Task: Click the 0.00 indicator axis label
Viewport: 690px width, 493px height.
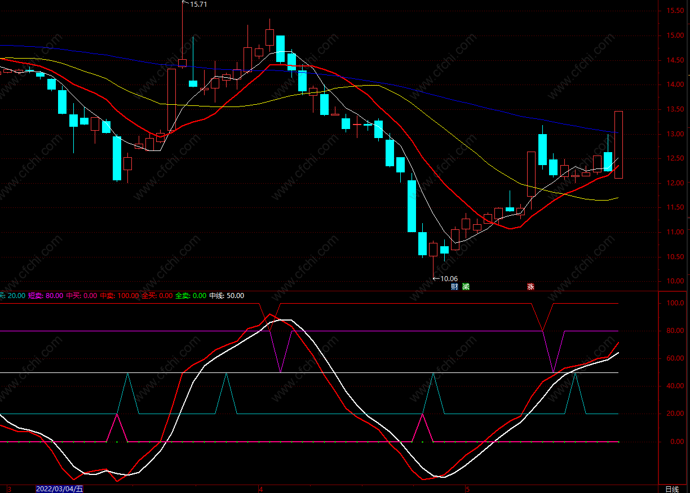Action: click(676, 442)
